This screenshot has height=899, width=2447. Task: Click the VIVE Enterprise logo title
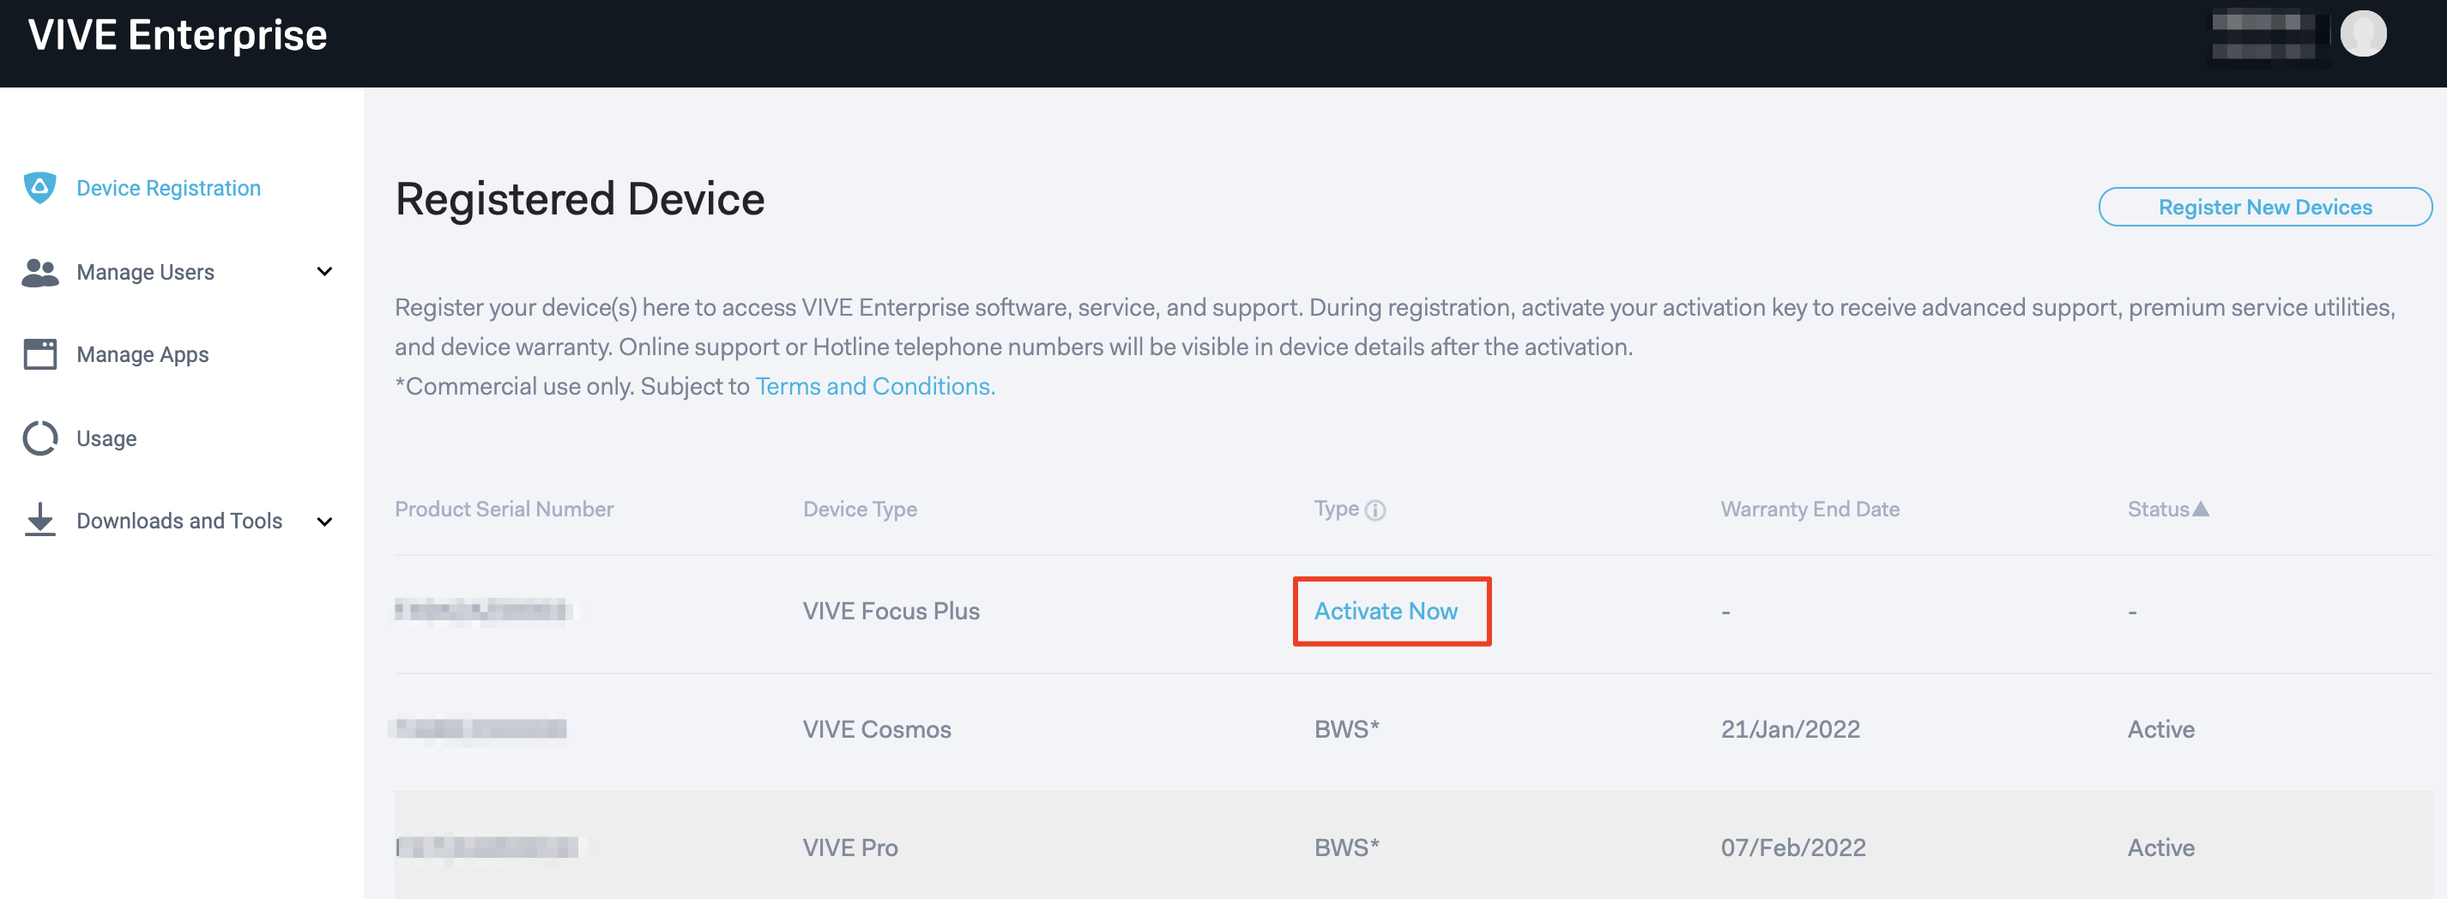coord(178,35)
